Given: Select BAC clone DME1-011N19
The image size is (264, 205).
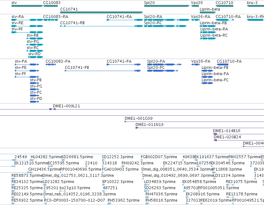Looking at the screenshot, I should tap(200, 128).
